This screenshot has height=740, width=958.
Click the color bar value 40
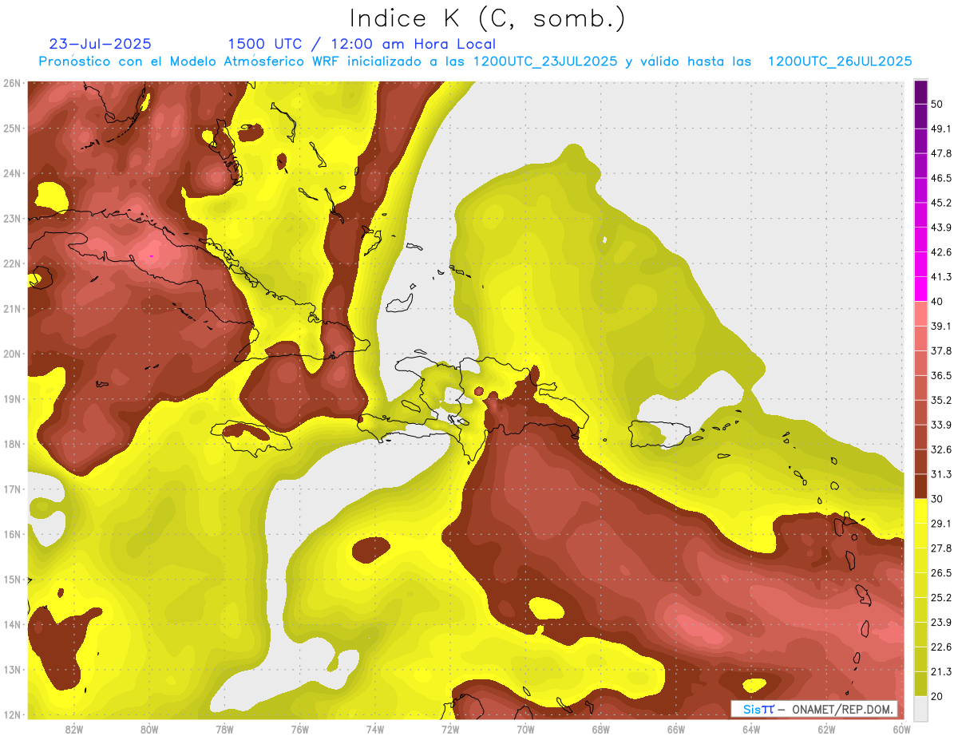pos(937,301)
